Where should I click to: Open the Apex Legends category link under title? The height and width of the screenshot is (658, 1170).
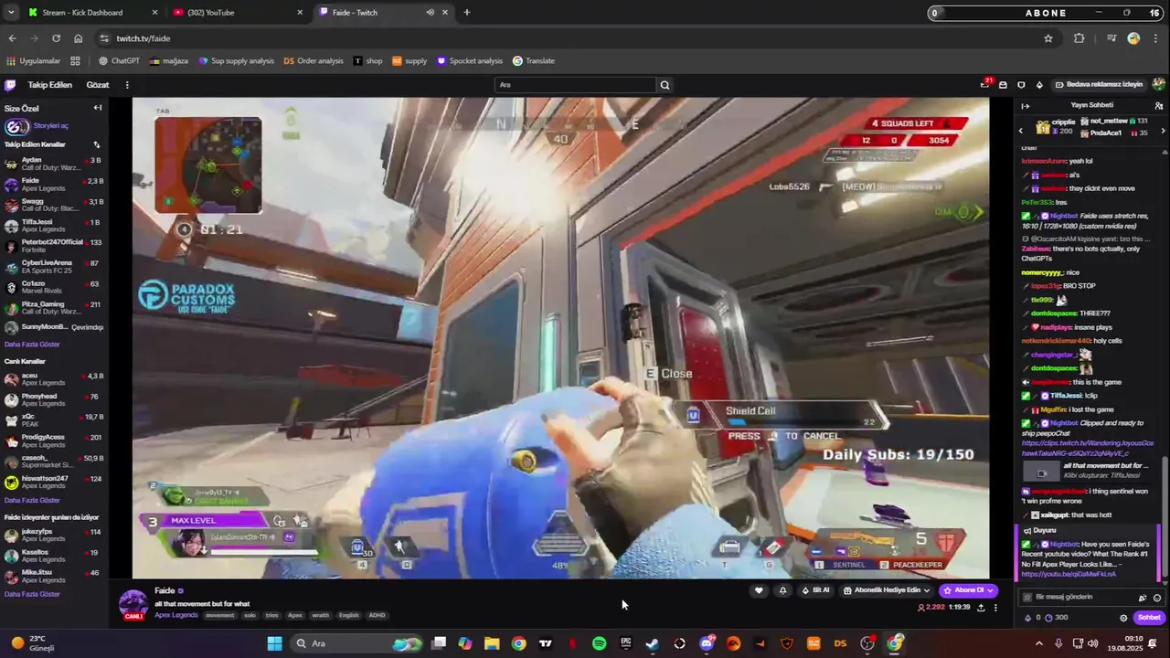(176, 615)
